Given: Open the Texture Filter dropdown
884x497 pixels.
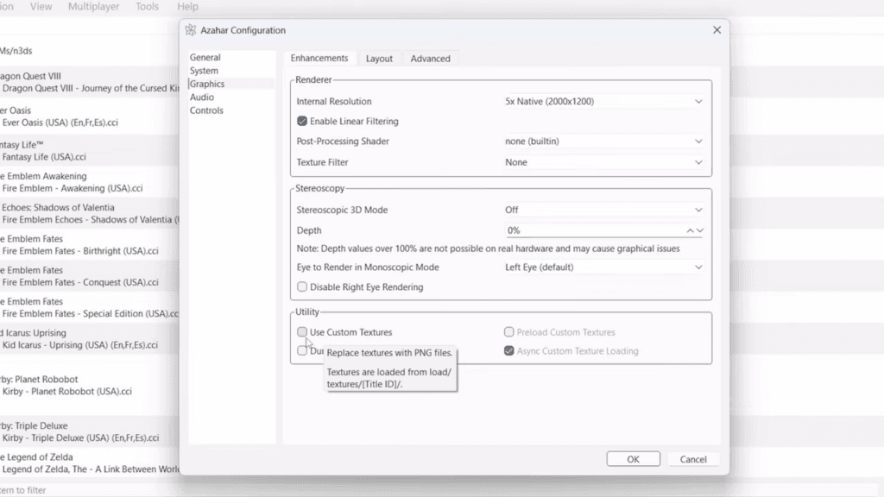Looking at the screenshot, I should click(603, 162).
